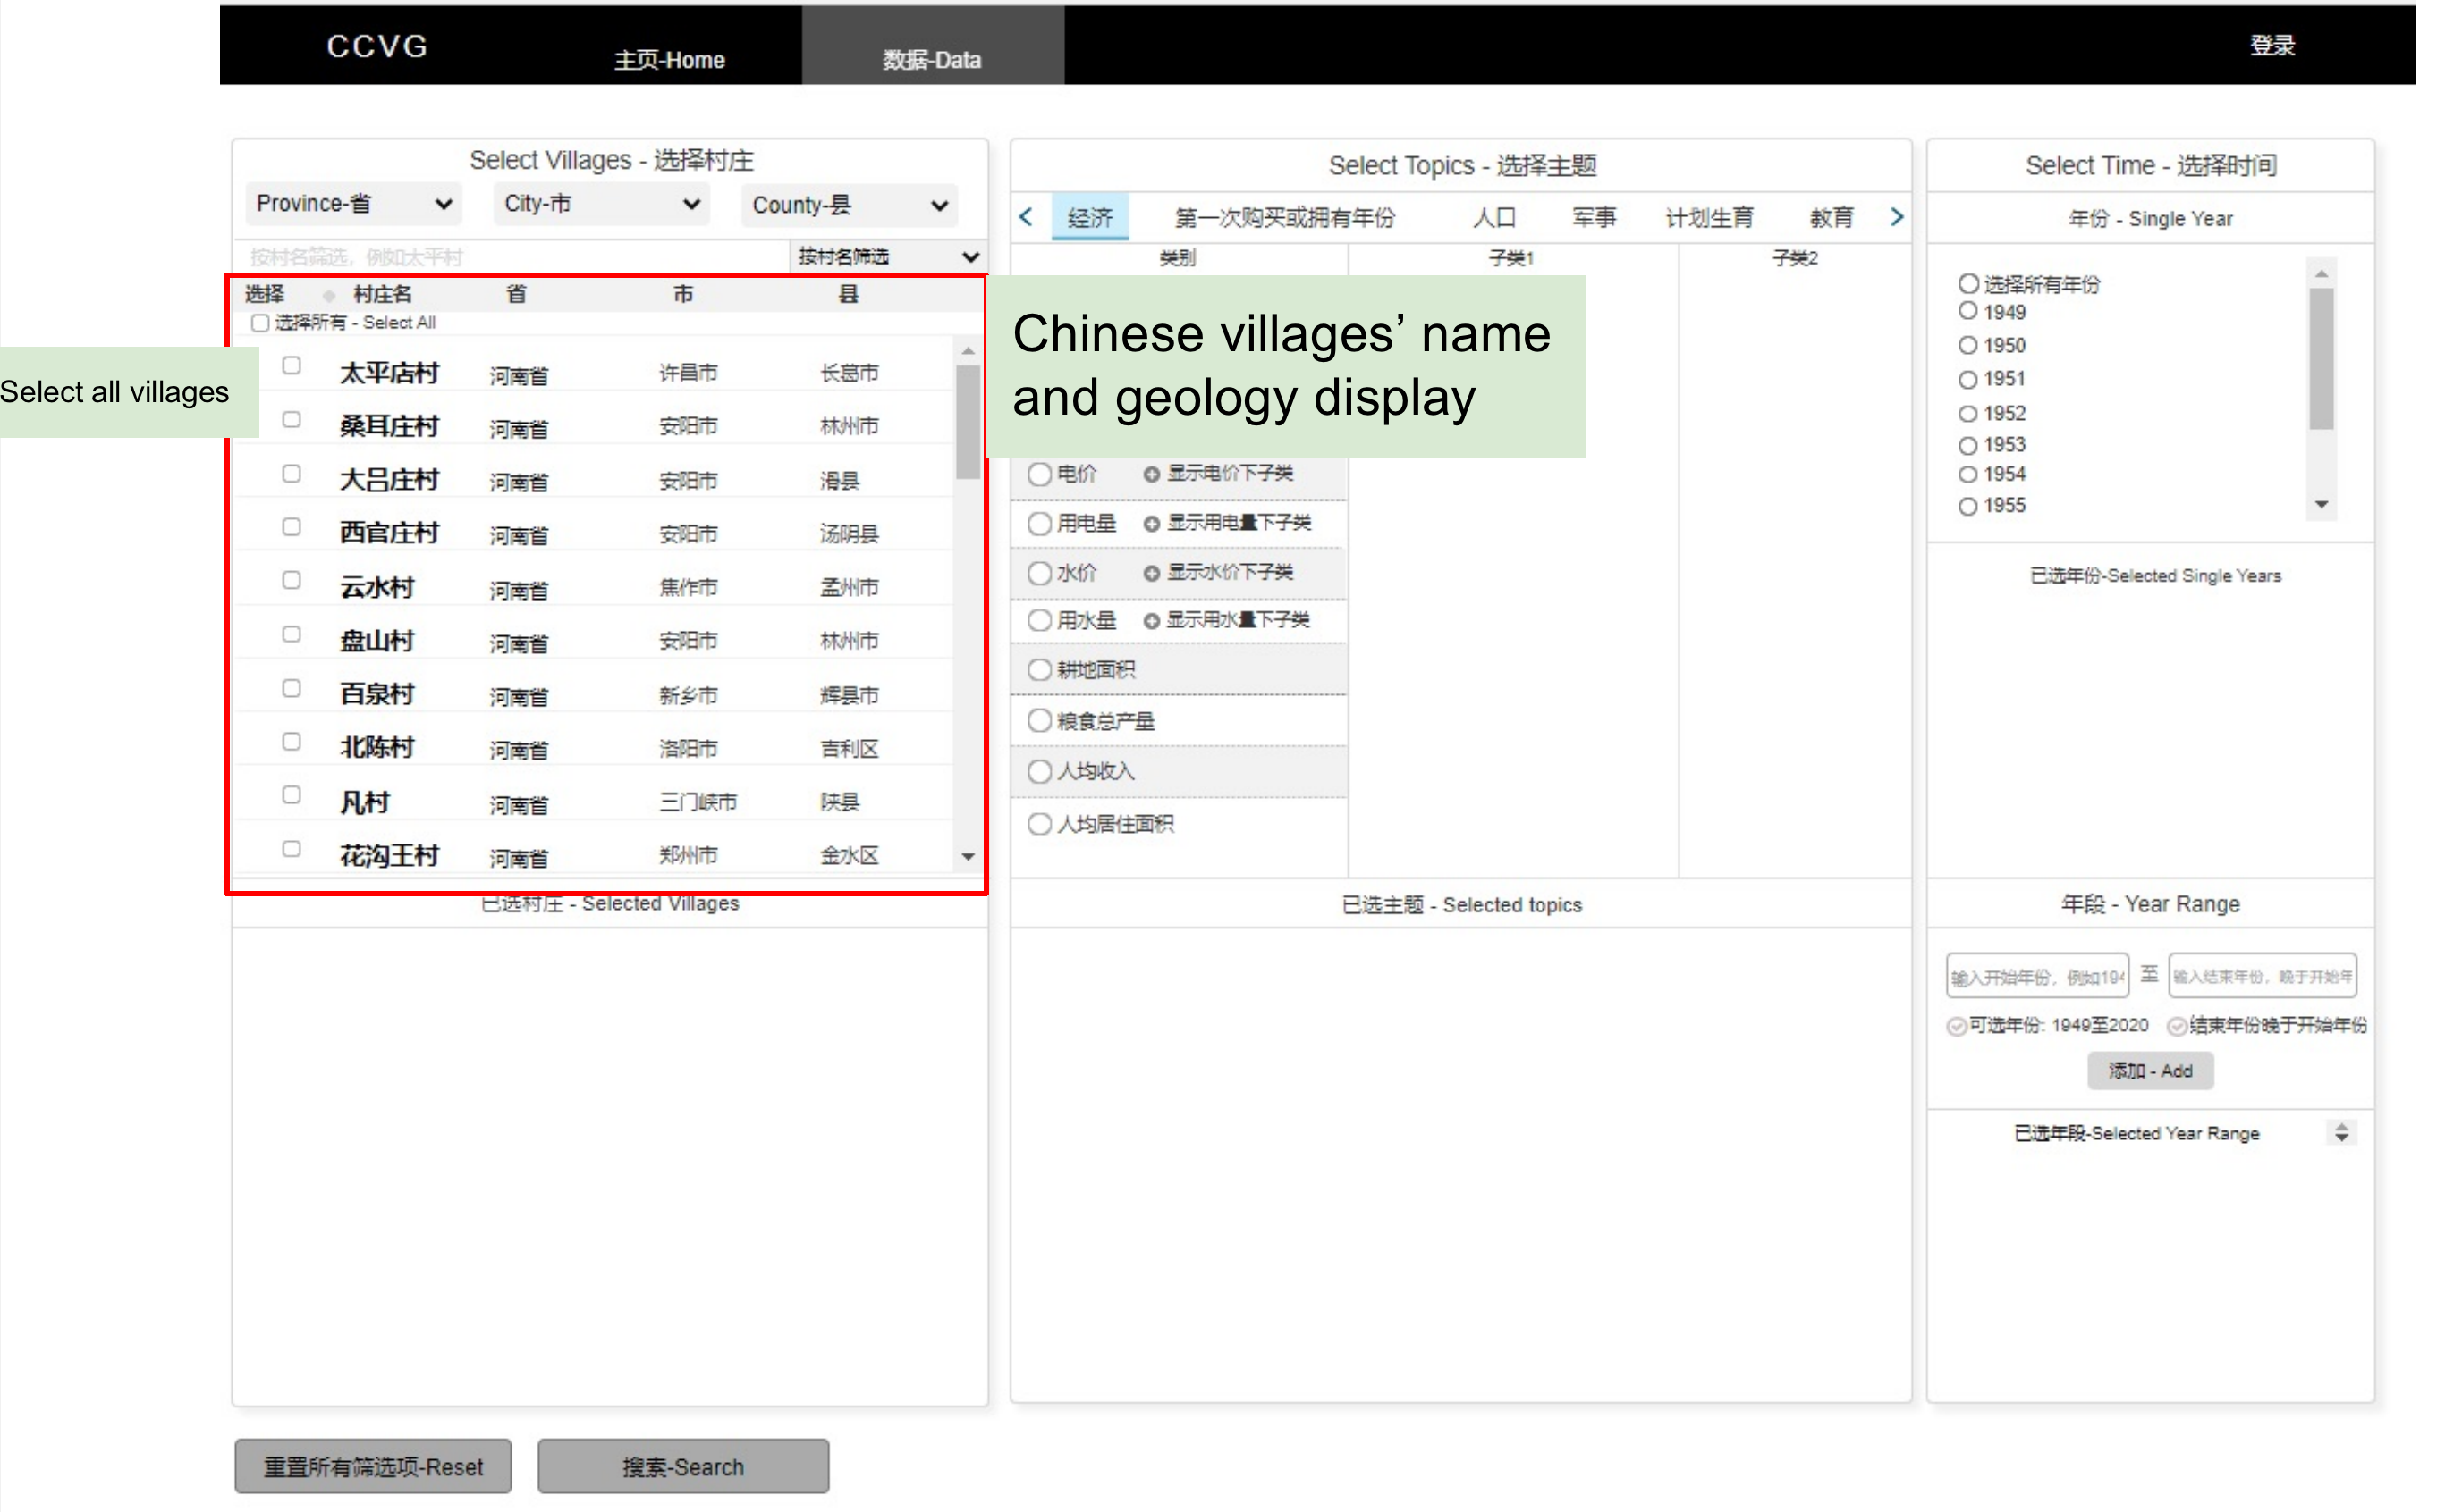Click the year list scrollbar thumb
The width and height of the screenshot is (2445, 1512).
click(x=2321, y=358)
